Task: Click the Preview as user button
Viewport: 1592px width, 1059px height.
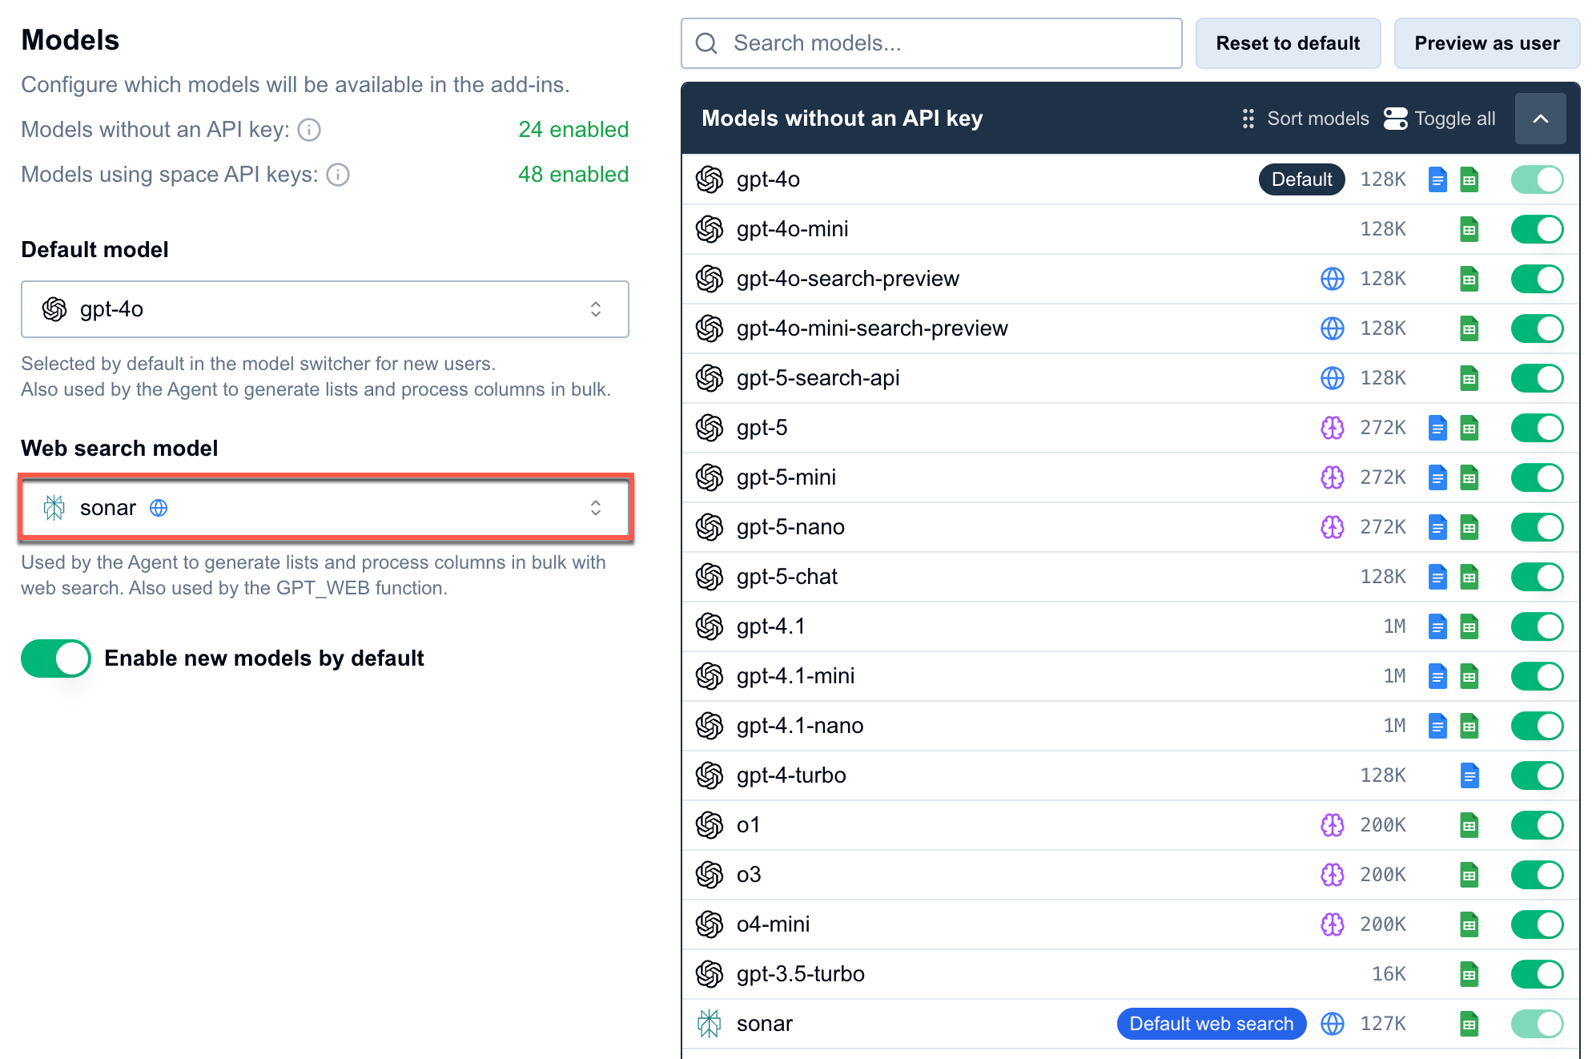Action: click(x=1486, y=42)
